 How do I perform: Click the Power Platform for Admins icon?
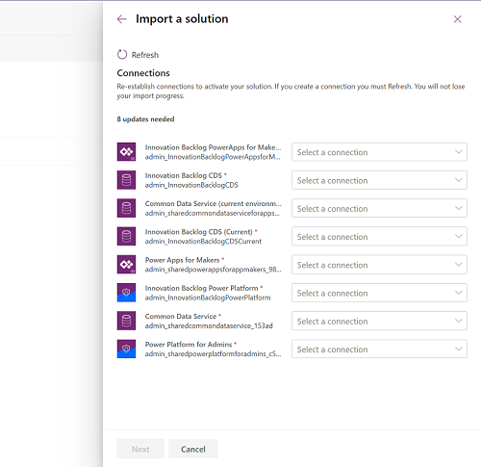[x=126, y=349]
